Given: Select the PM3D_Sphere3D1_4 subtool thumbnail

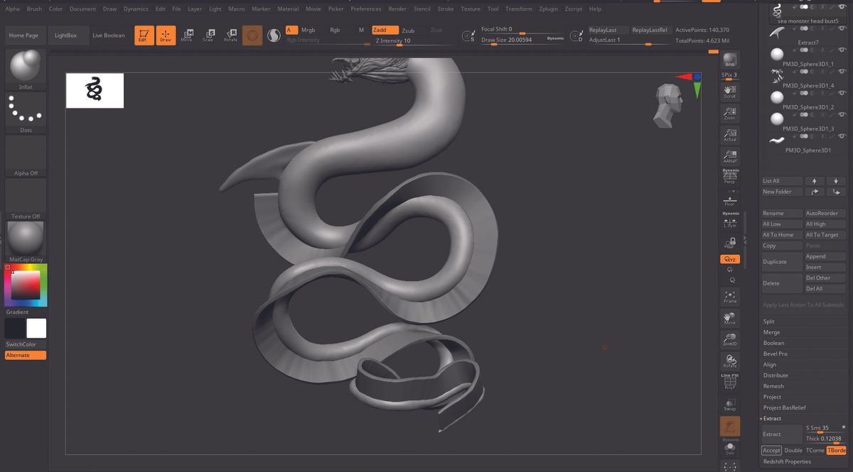Looking at the screenshot, I should pos(776,76).
